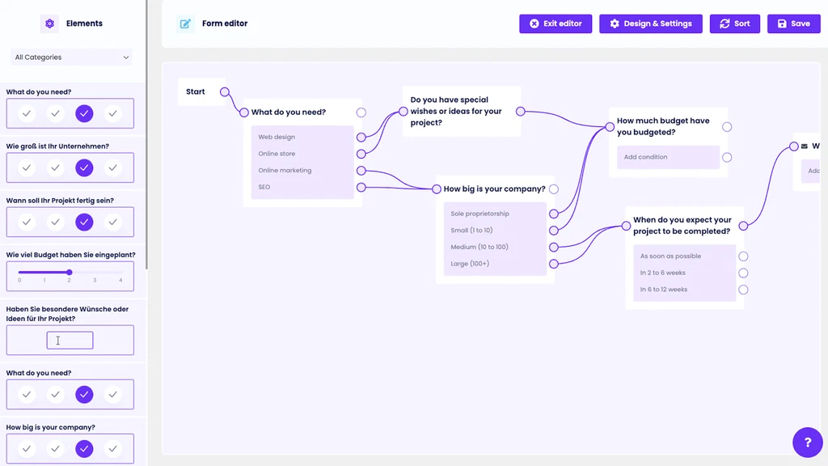The image size is (828, 466).
Task: Click Exit editor button
Action: tap(556, 23)
